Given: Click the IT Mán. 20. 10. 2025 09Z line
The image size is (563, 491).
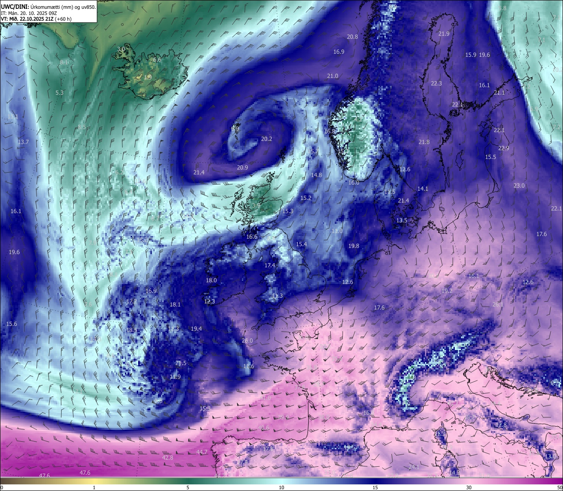Looking at the screenshot, I should click(29, 13).
